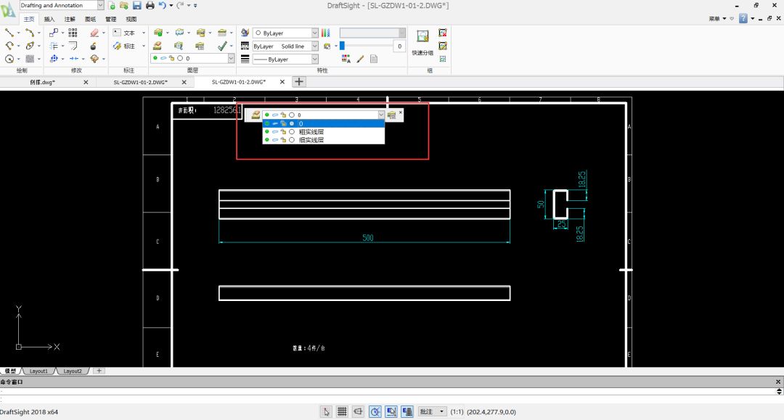This screenshot has width=784, height=420.
Task: Switch to the 插入 ribbon tab
Action: pos(49,19)
